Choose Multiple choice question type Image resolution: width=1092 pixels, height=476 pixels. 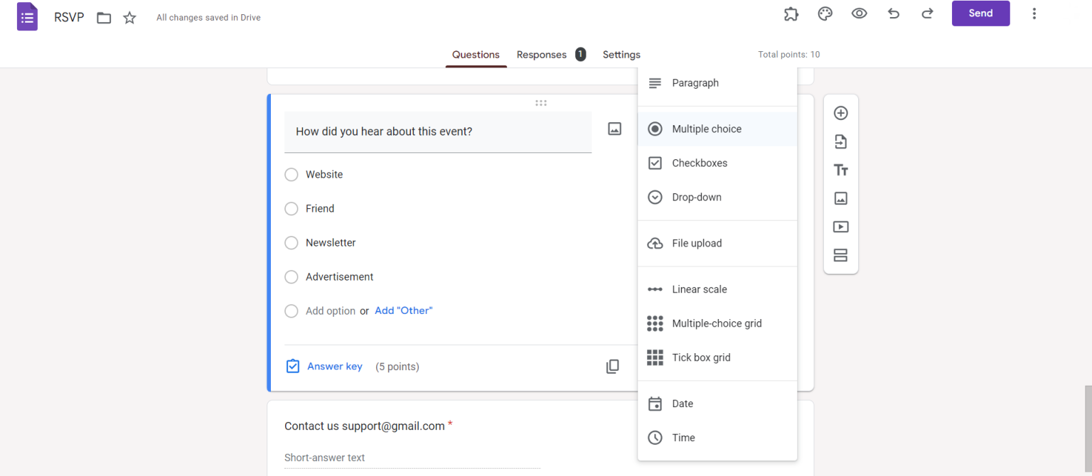[x=717, y=129]
